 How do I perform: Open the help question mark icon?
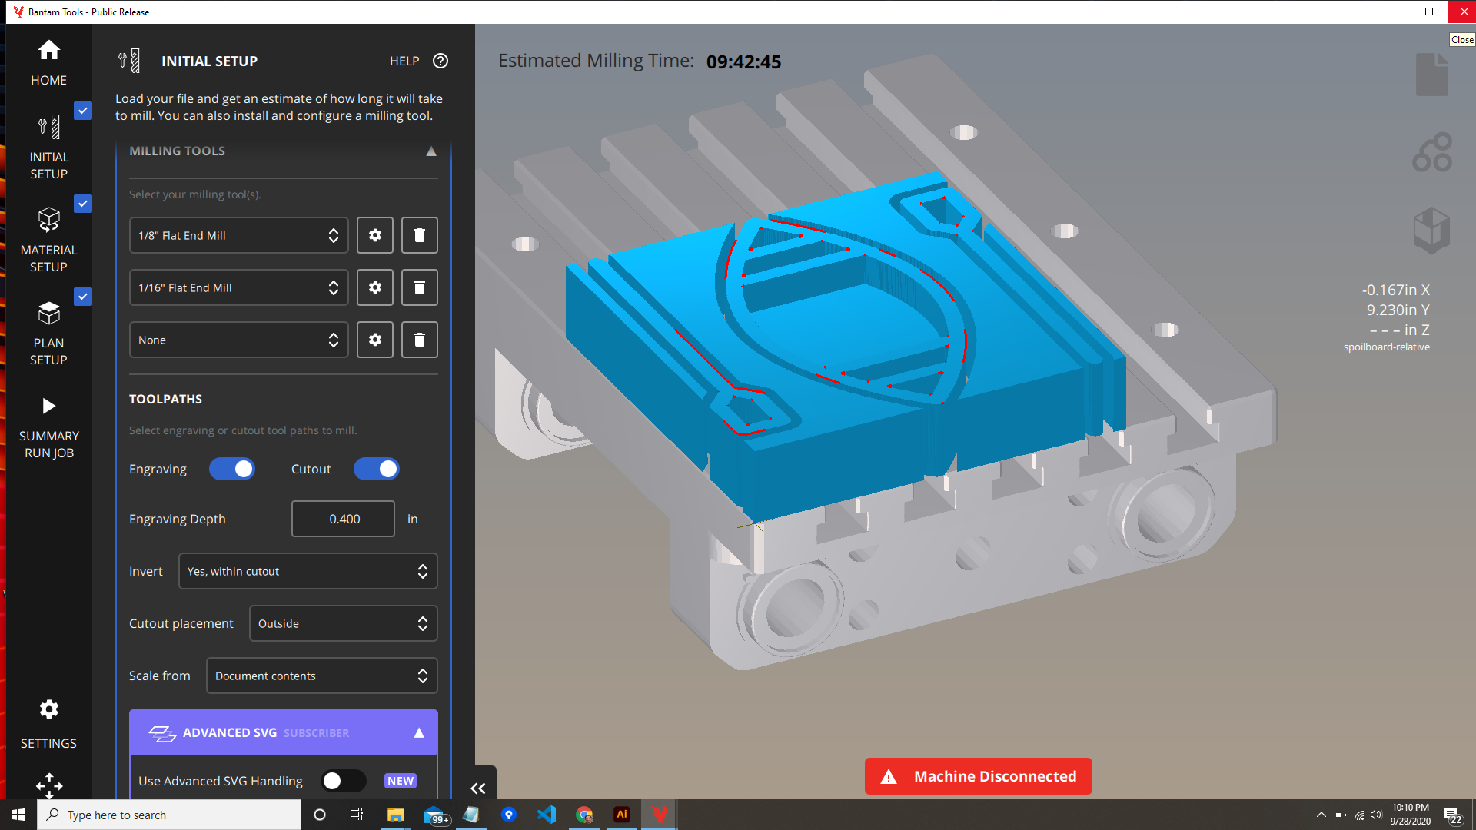point(440,61)
